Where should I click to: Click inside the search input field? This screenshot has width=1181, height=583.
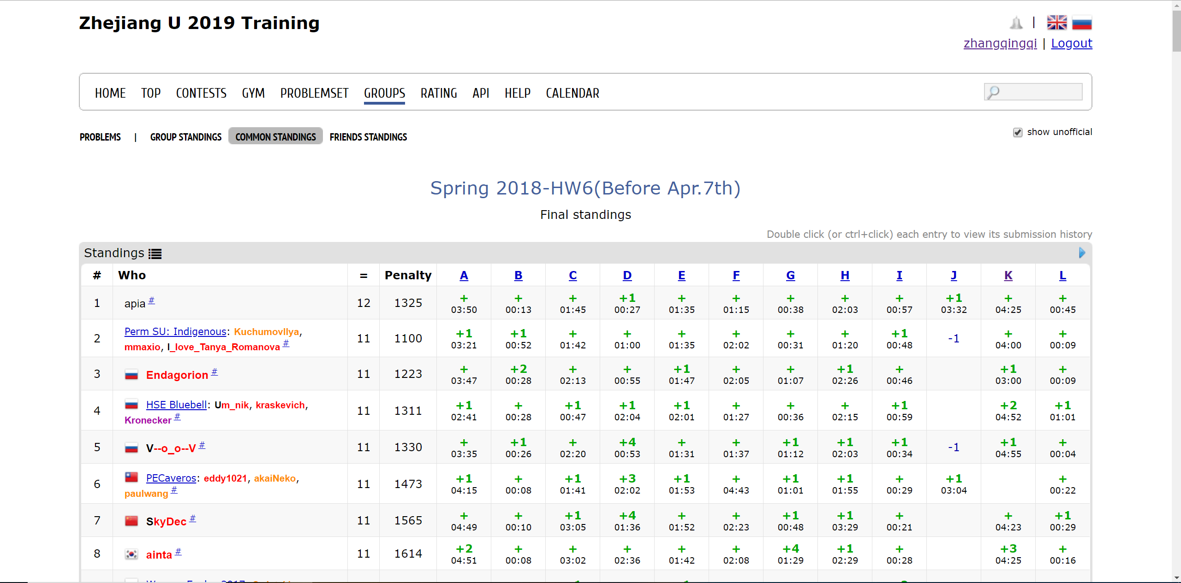[1040, 92]
